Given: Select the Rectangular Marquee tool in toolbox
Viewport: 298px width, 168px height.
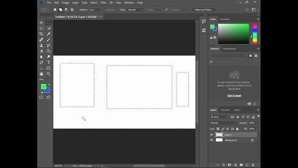Looking at the screenshot, I should click(48, 22).
